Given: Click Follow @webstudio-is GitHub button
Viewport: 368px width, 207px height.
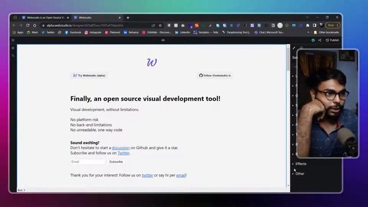Looking at the screenshot, I should pyautogui.click(x=215, y=75).
